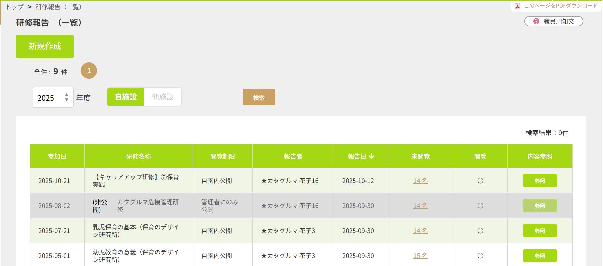Open 15名 unread link for 2025-05-01 row
This screenshot has width=603, height=266.
pyautogui.click(x=420, y=256)
